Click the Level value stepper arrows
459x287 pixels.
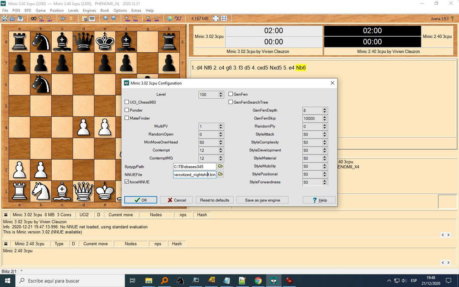221,94
